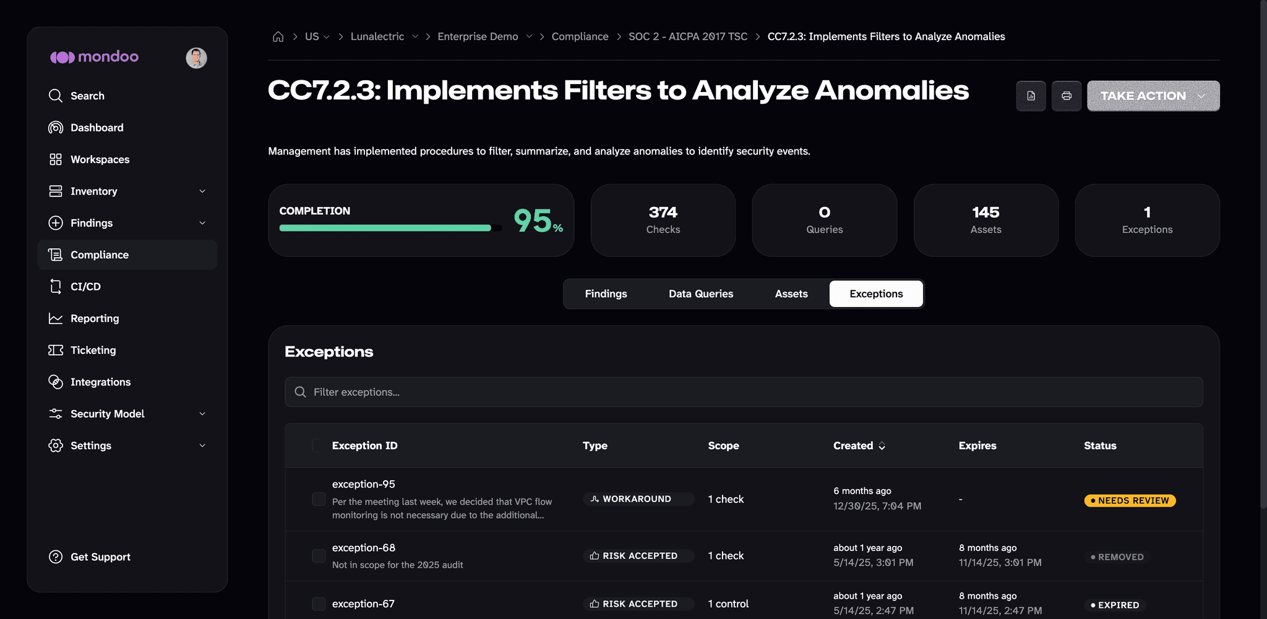Click the Compliance breadcrumb link
1267x619 pixels.
coord(580,36)
